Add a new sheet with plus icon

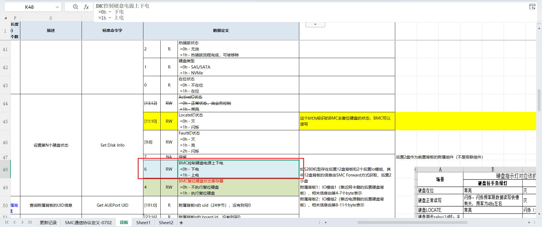tap(181, 223)
